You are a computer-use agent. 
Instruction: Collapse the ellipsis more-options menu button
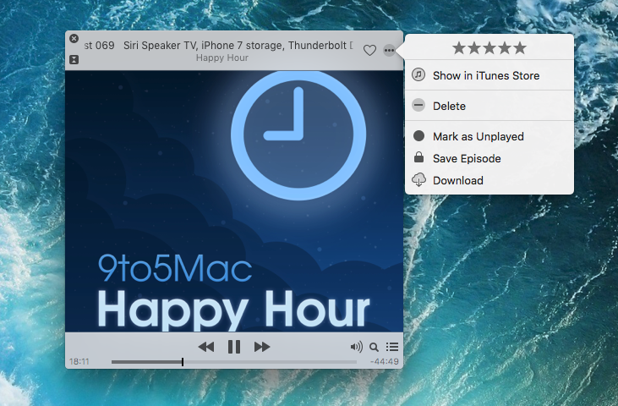(389, 51)
